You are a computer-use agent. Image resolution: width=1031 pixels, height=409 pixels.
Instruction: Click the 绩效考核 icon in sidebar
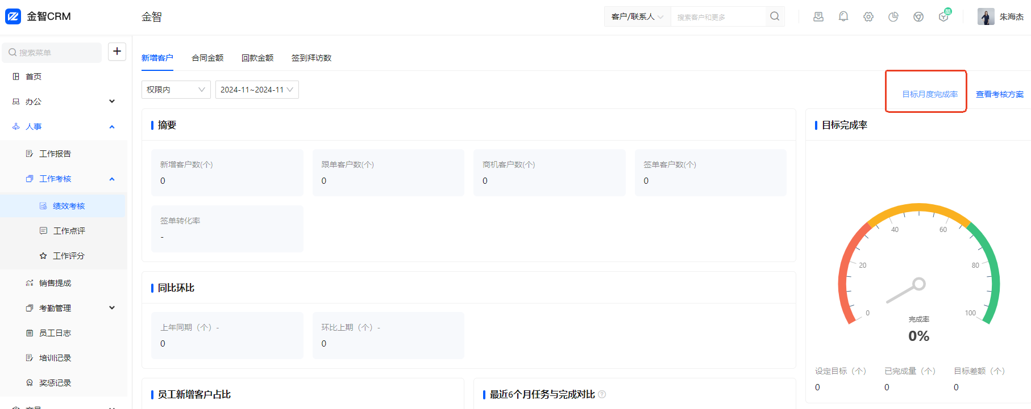click(43, 206)
